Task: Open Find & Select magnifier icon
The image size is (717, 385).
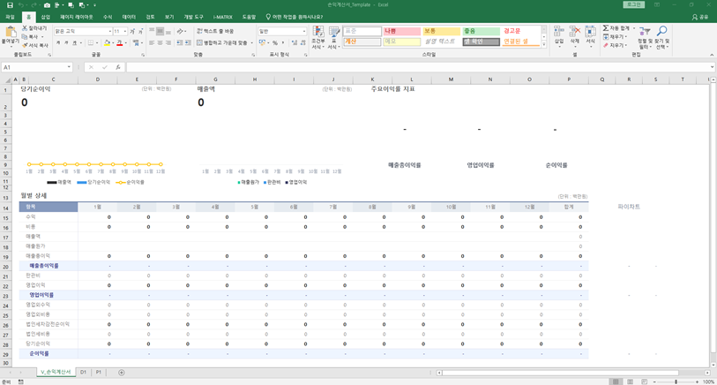Action: [661, 33]
